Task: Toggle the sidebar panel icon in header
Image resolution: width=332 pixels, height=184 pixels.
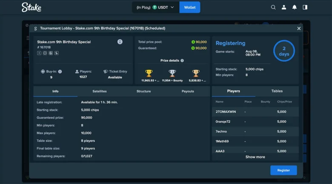Action: pyautogui.click(x=305, y=7)
